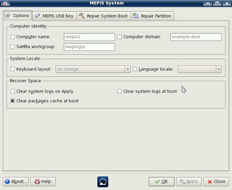Uncheck Clear packages cache at boot

tap(13, 101)
